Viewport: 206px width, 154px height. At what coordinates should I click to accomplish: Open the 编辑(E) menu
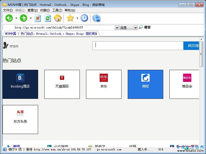coord(20,10)
